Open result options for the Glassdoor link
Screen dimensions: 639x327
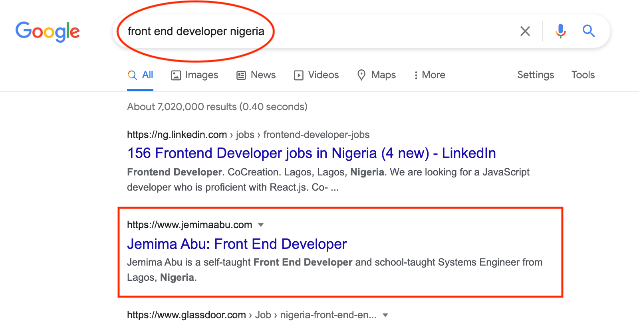385,315
